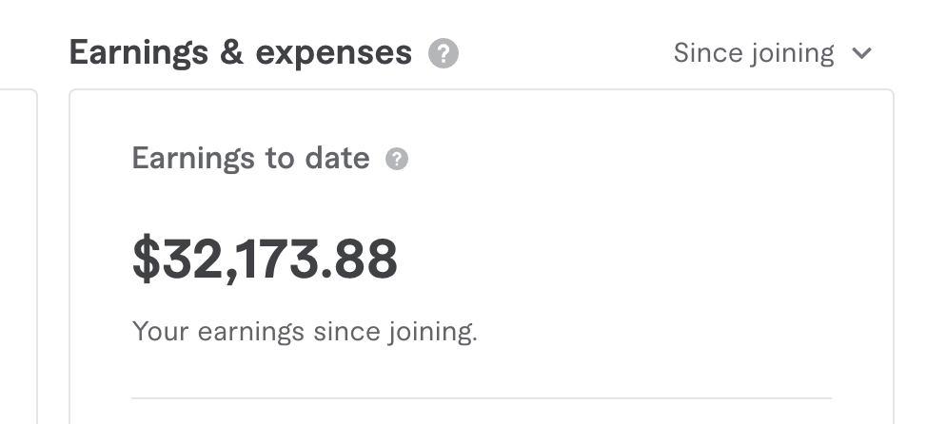Click the empty area right of the $32,173.88 amount
Viewport: 927px width, 424px height.
(619, 260)
